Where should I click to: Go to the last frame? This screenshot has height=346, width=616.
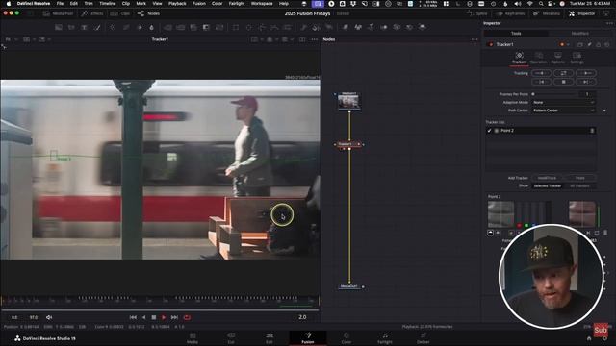coord(174,317)
